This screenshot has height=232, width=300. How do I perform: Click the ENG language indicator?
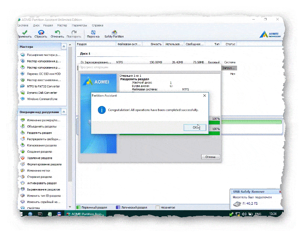[x=258, y=214]
